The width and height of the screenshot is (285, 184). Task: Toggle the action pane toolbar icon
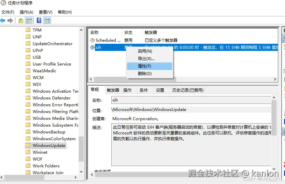[x=47, y=20]
